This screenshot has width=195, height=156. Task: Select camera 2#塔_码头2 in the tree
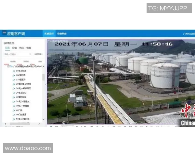pos(20,93)
